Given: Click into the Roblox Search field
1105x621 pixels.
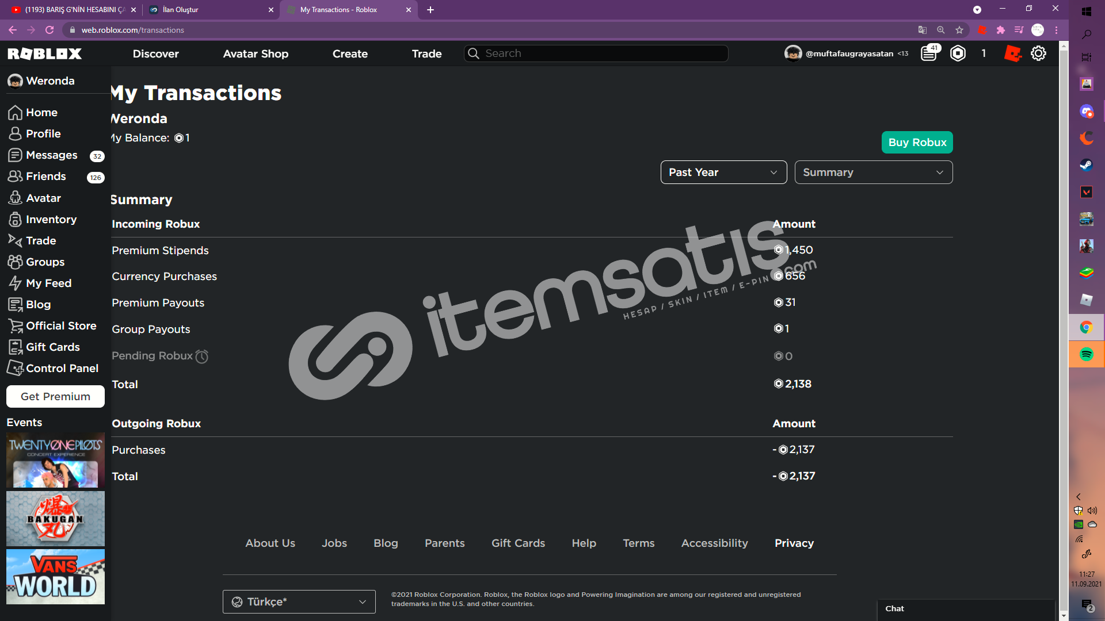Looking at the screenshot, I should (x=596, y=53).
